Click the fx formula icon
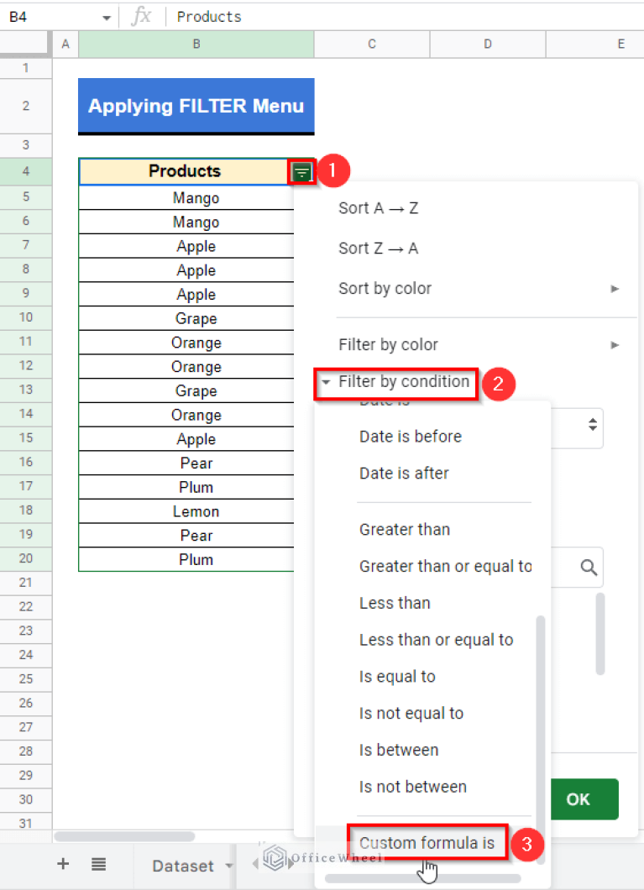The image size is (644, 890). [141, 16]
